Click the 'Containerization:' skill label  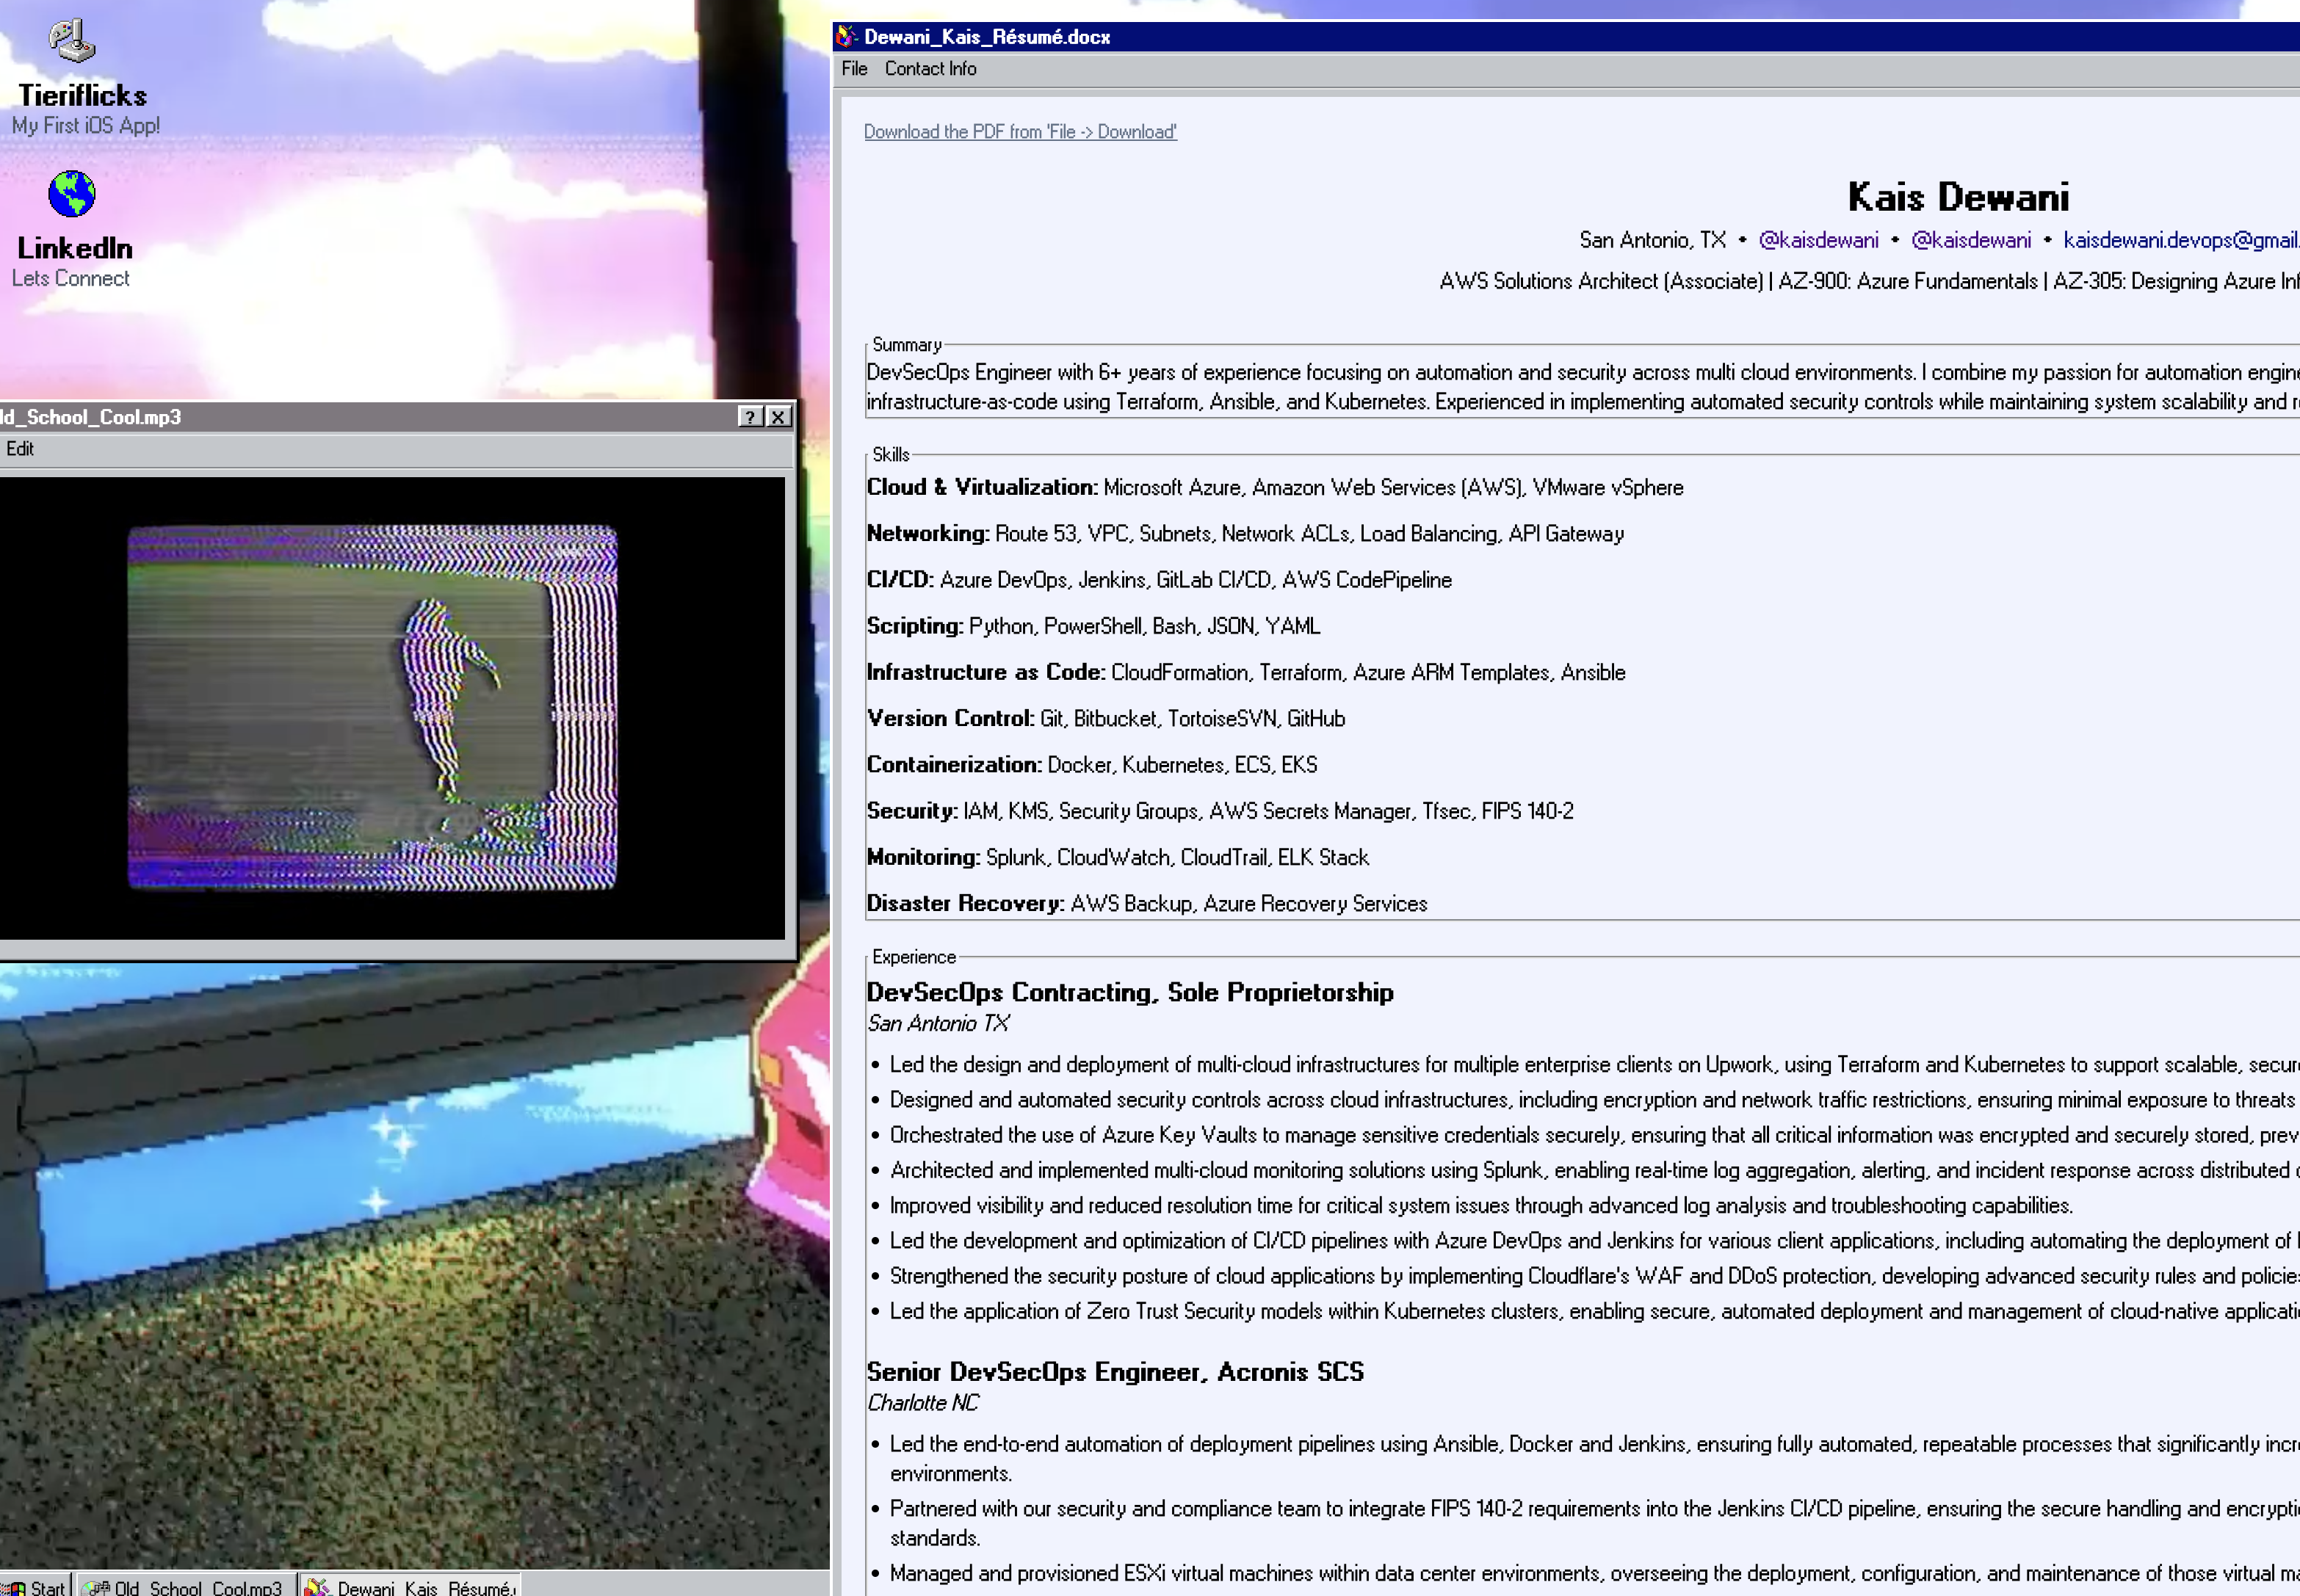[954, 764]
